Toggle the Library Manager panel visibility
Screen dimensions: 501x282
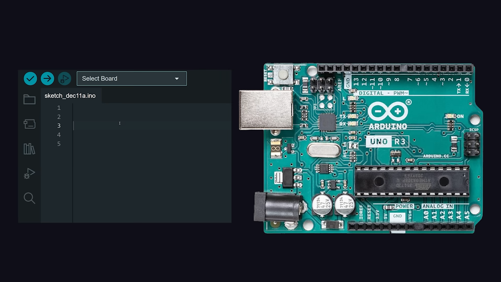29,149
